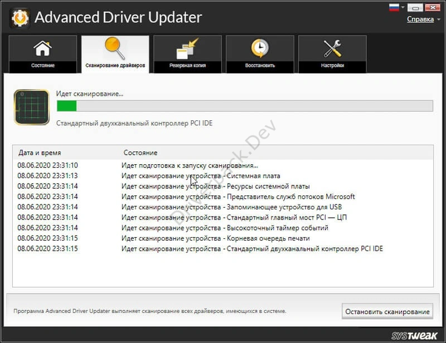
Task: Open the Восстановить tab
Action: 260,54
